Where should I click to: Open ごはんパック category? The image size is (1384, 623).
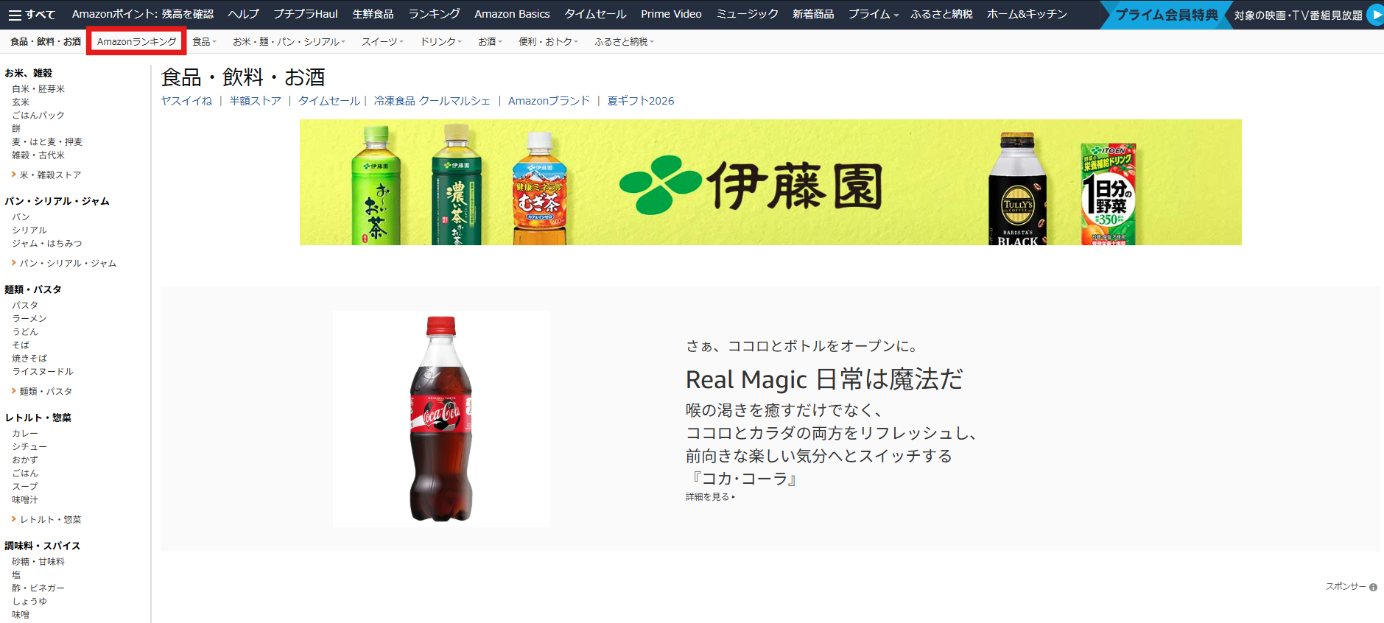tap(38, 116)
